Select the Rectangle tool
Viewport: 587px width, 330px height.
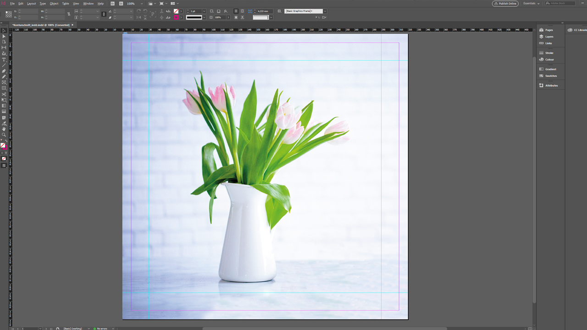tap(4, 88)
